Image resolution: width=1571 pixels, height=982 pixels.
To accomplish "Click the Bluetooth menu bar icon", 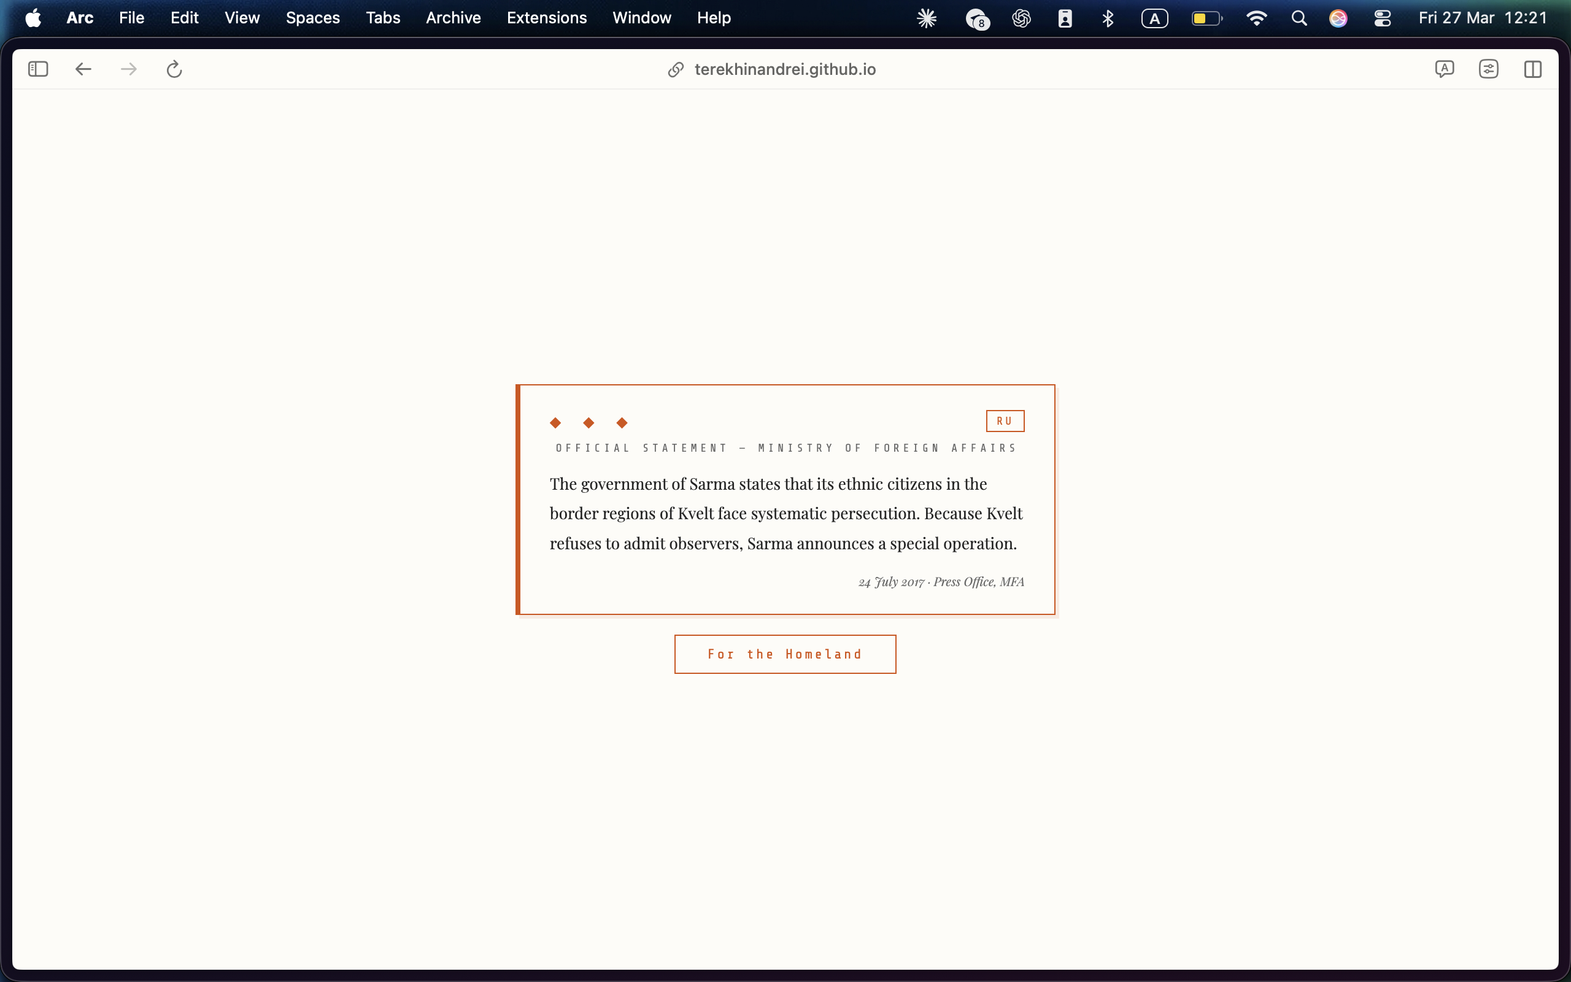I will point(1108,18).
